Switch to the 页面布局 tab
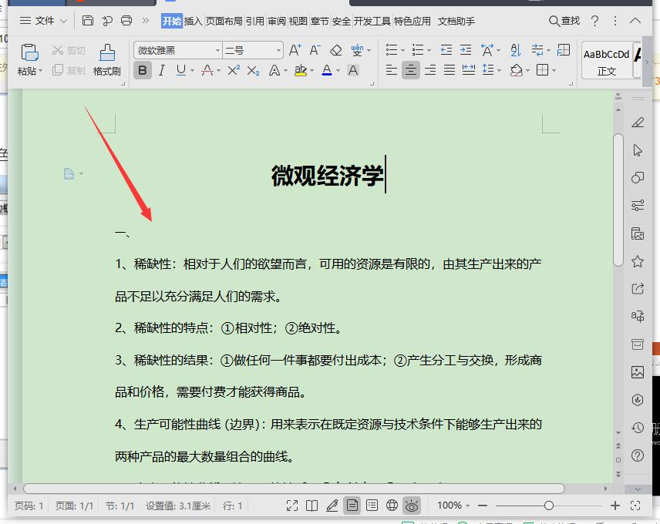Viewport: 660px width, 524px height. point(224,21)
